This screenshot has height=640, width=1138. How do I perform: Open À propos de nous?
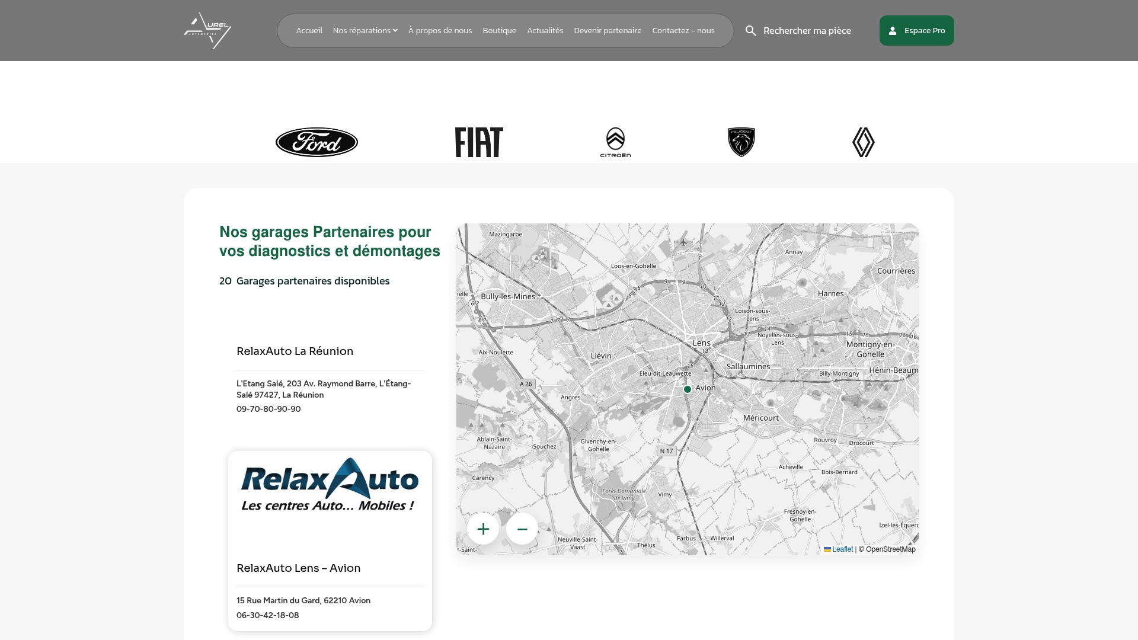[x=440, y=31]
